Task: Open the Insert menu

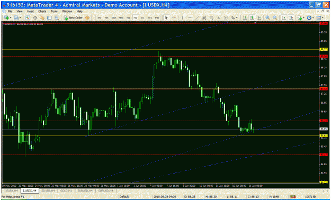Action: (30, 11)
